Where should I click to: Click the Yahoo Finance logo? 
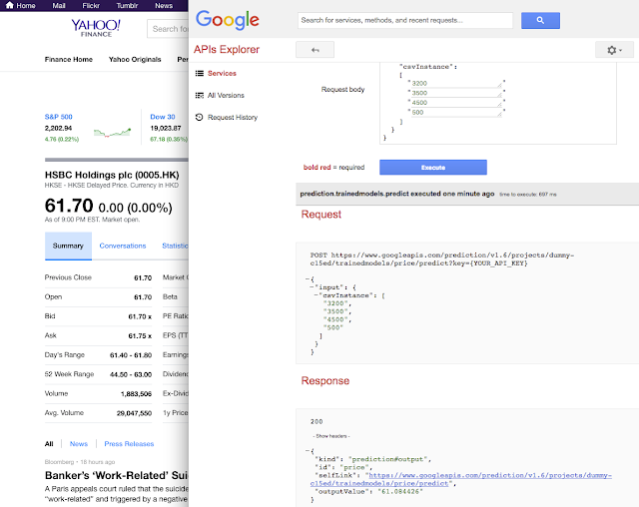click(96, 28)
